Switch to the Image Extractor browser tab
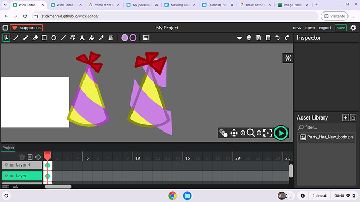The height and width of the screenshot is (202, 360). [293, 5]
